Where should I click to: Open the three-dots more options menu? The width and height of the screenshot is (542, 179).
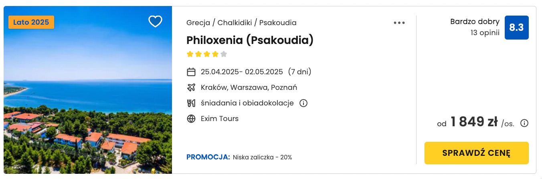(399, 23)
